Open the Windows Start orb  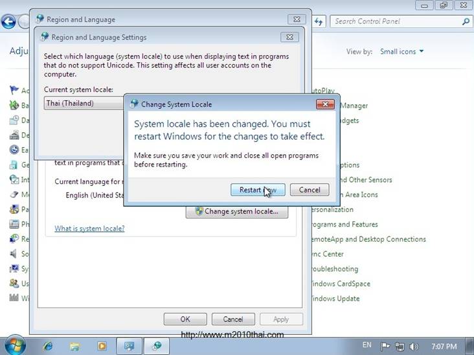click(x=14, y=346)
